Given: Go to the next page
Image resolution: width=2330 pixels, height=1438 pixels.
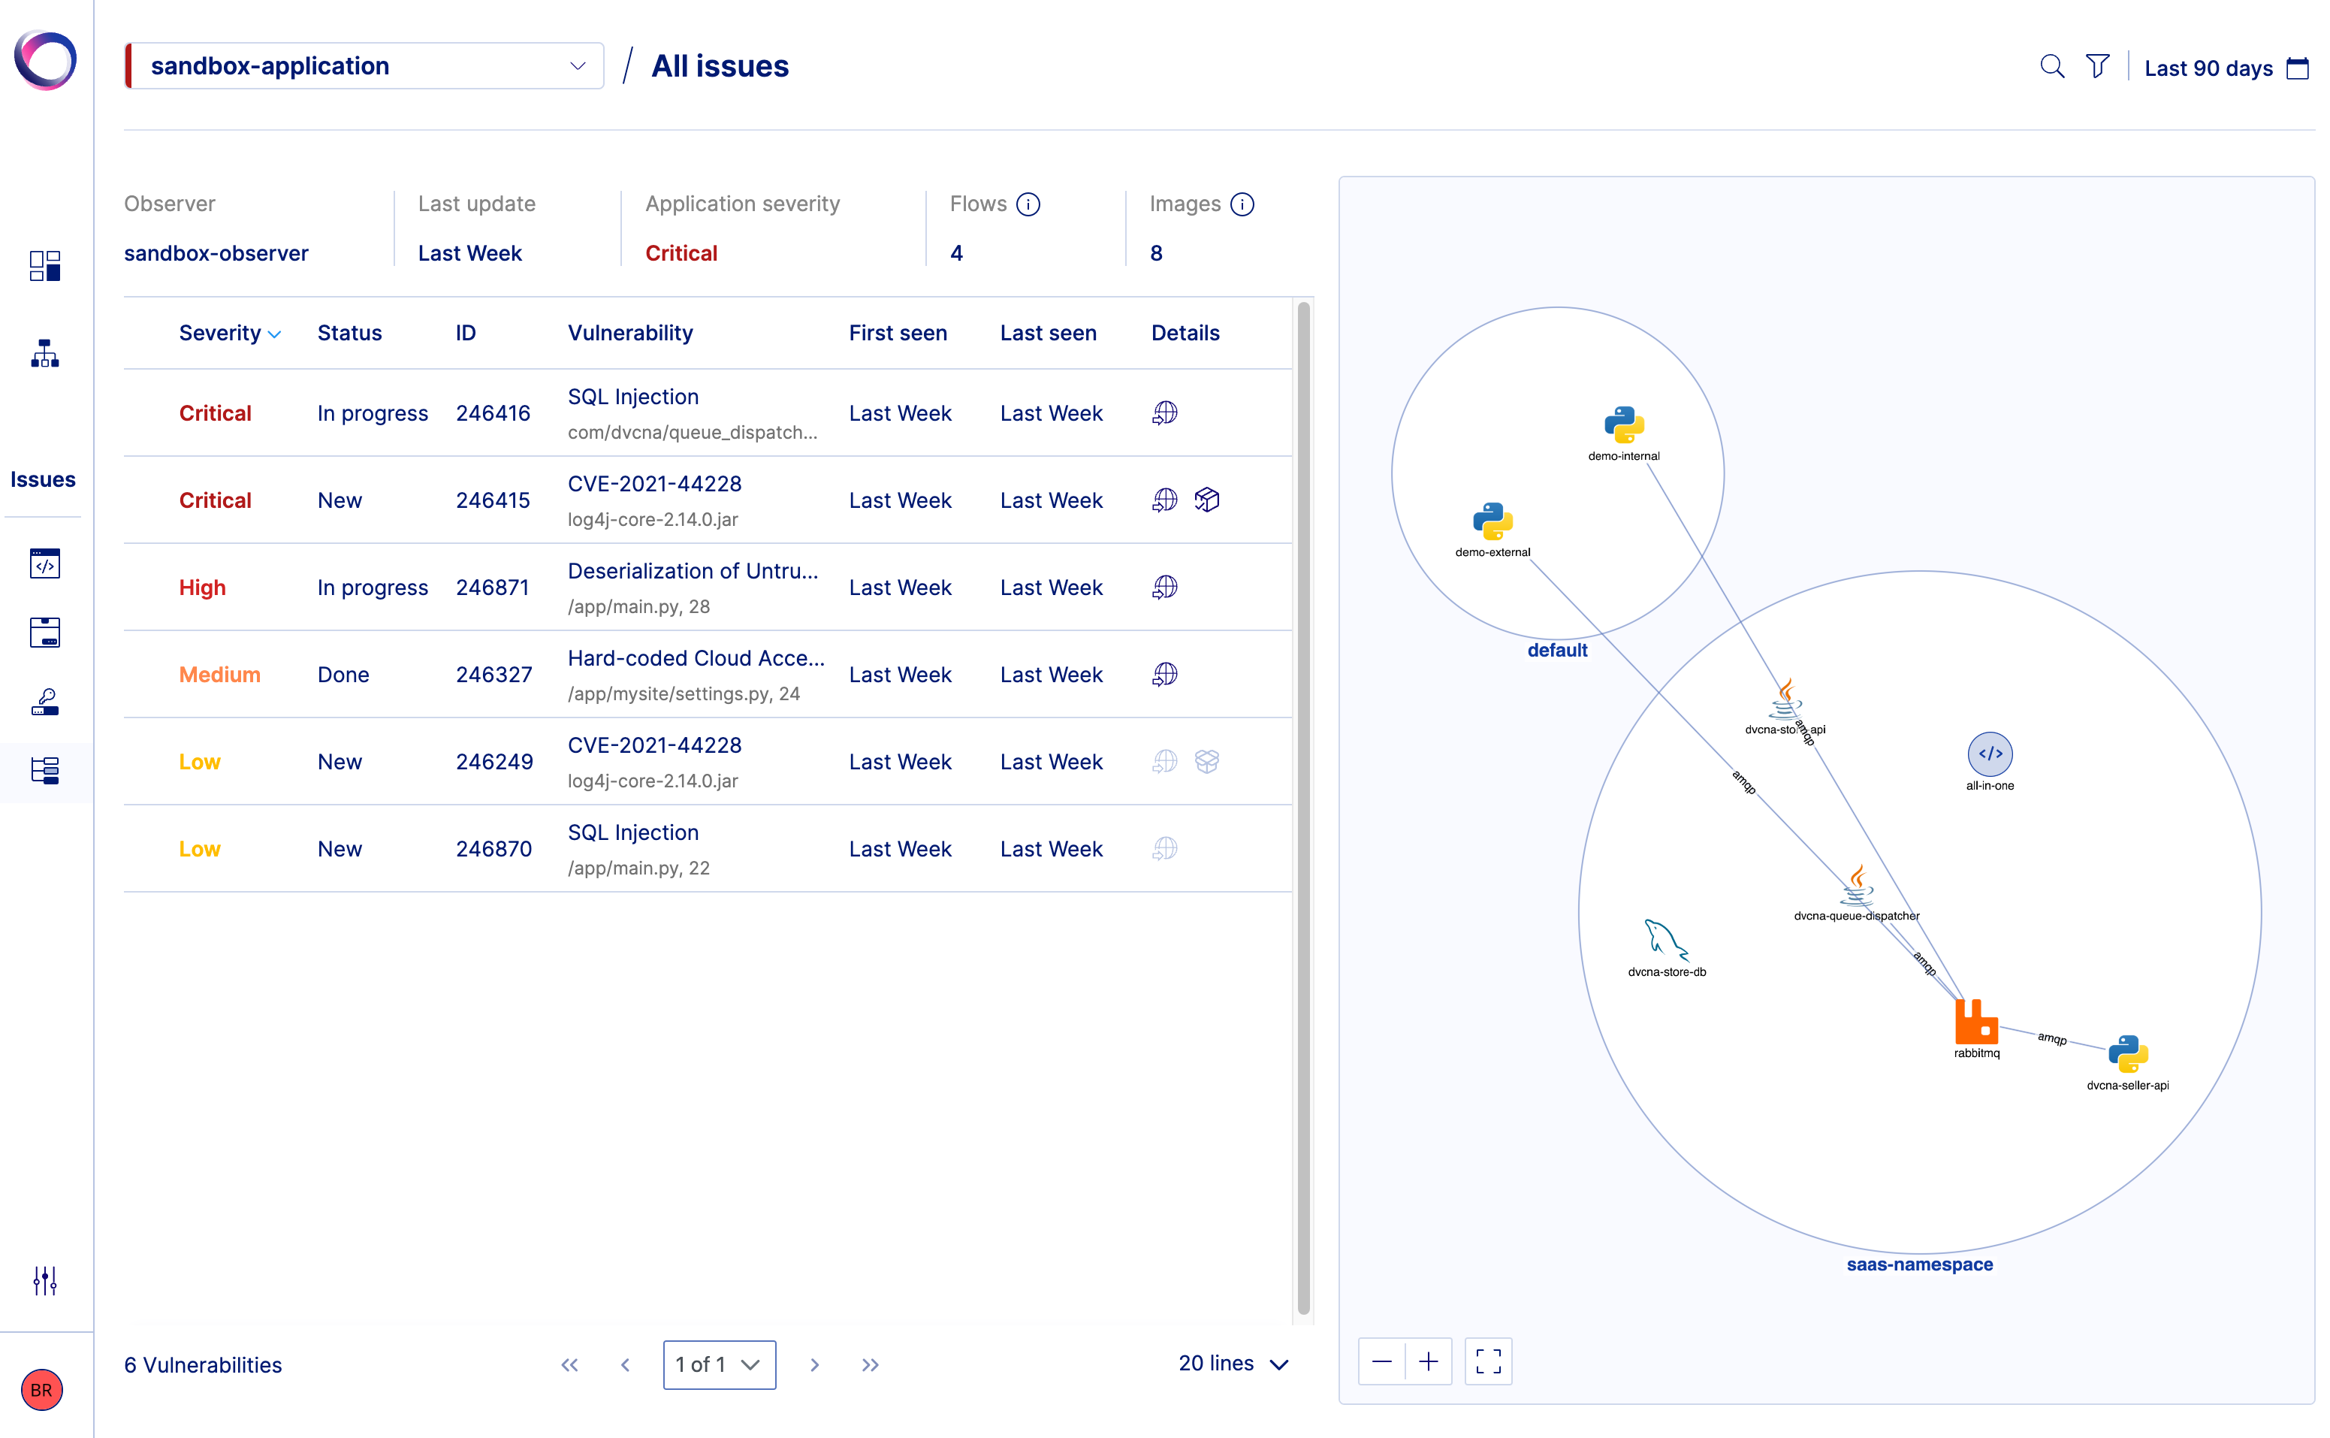Looking at the screenshot, I should [813, 1365].
